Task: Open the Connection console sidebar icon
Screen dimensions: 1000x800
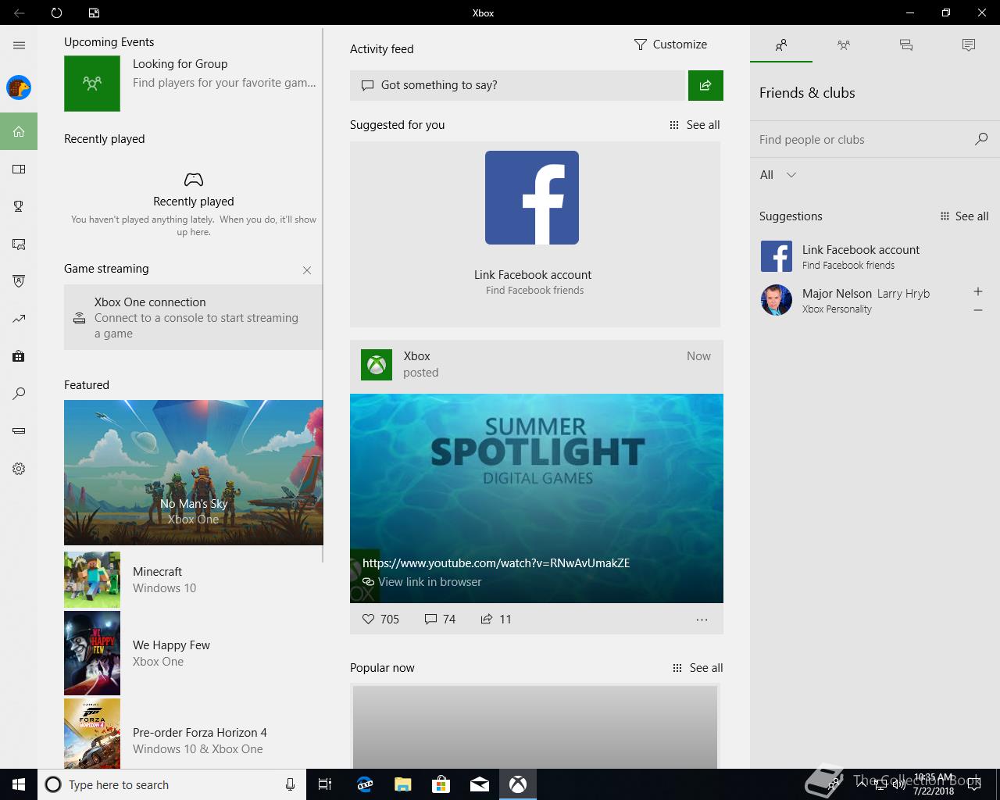Action: [x=19, y=431]
